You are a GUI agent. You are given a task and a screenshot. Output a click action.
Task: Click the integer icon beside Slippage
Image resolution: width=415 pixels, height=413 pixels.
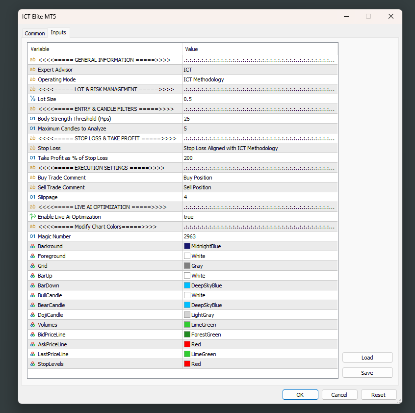point(32,197)
